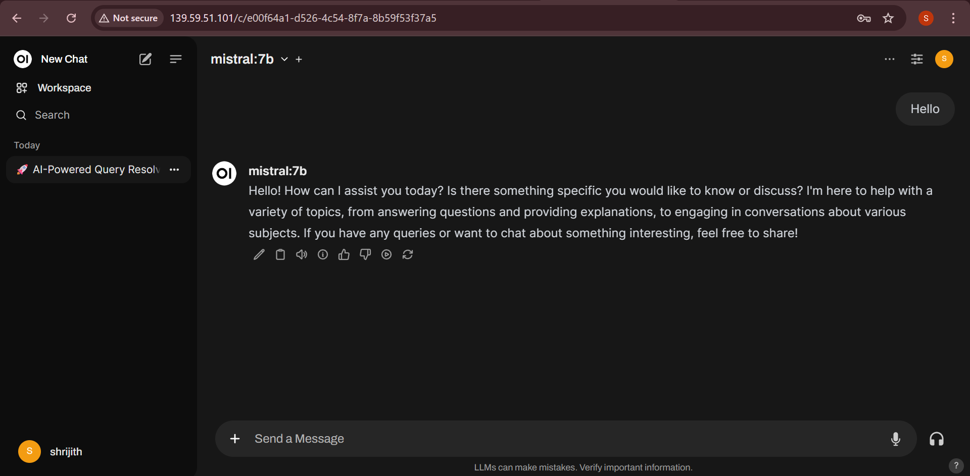Open options for AI-Powered Query chat item
The width and height of the screenshot is (970, 476).
point(174,170)
